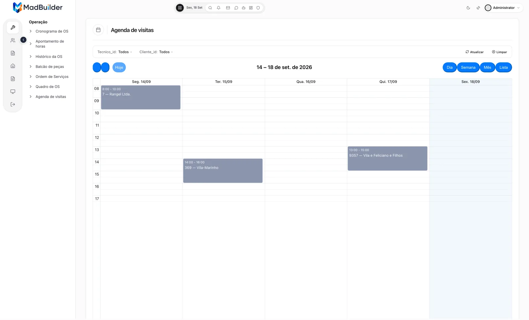The width and height of the screenshot is (529, 320).
Task: Click the Sex, 18 Set date label
Action: (194, 8)
